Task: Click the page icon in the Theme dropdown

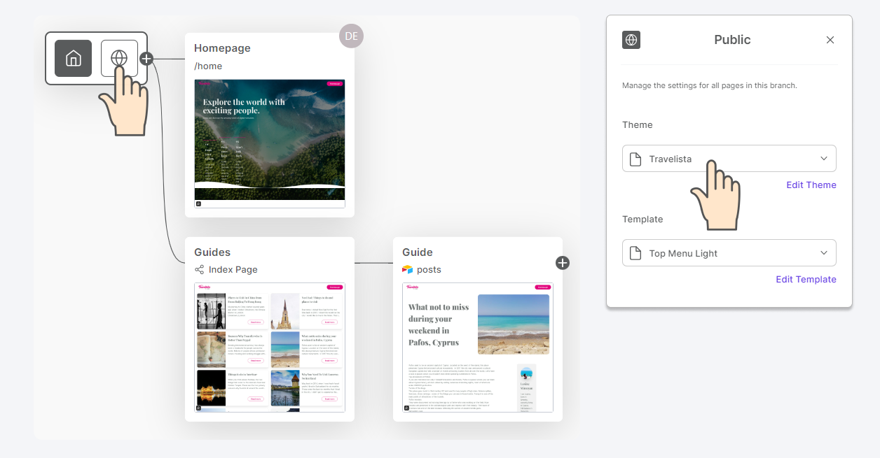Action: click(x=635, y=159)
